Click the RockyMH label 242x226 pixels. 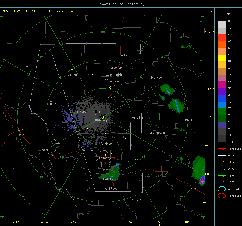click(71, 75)
